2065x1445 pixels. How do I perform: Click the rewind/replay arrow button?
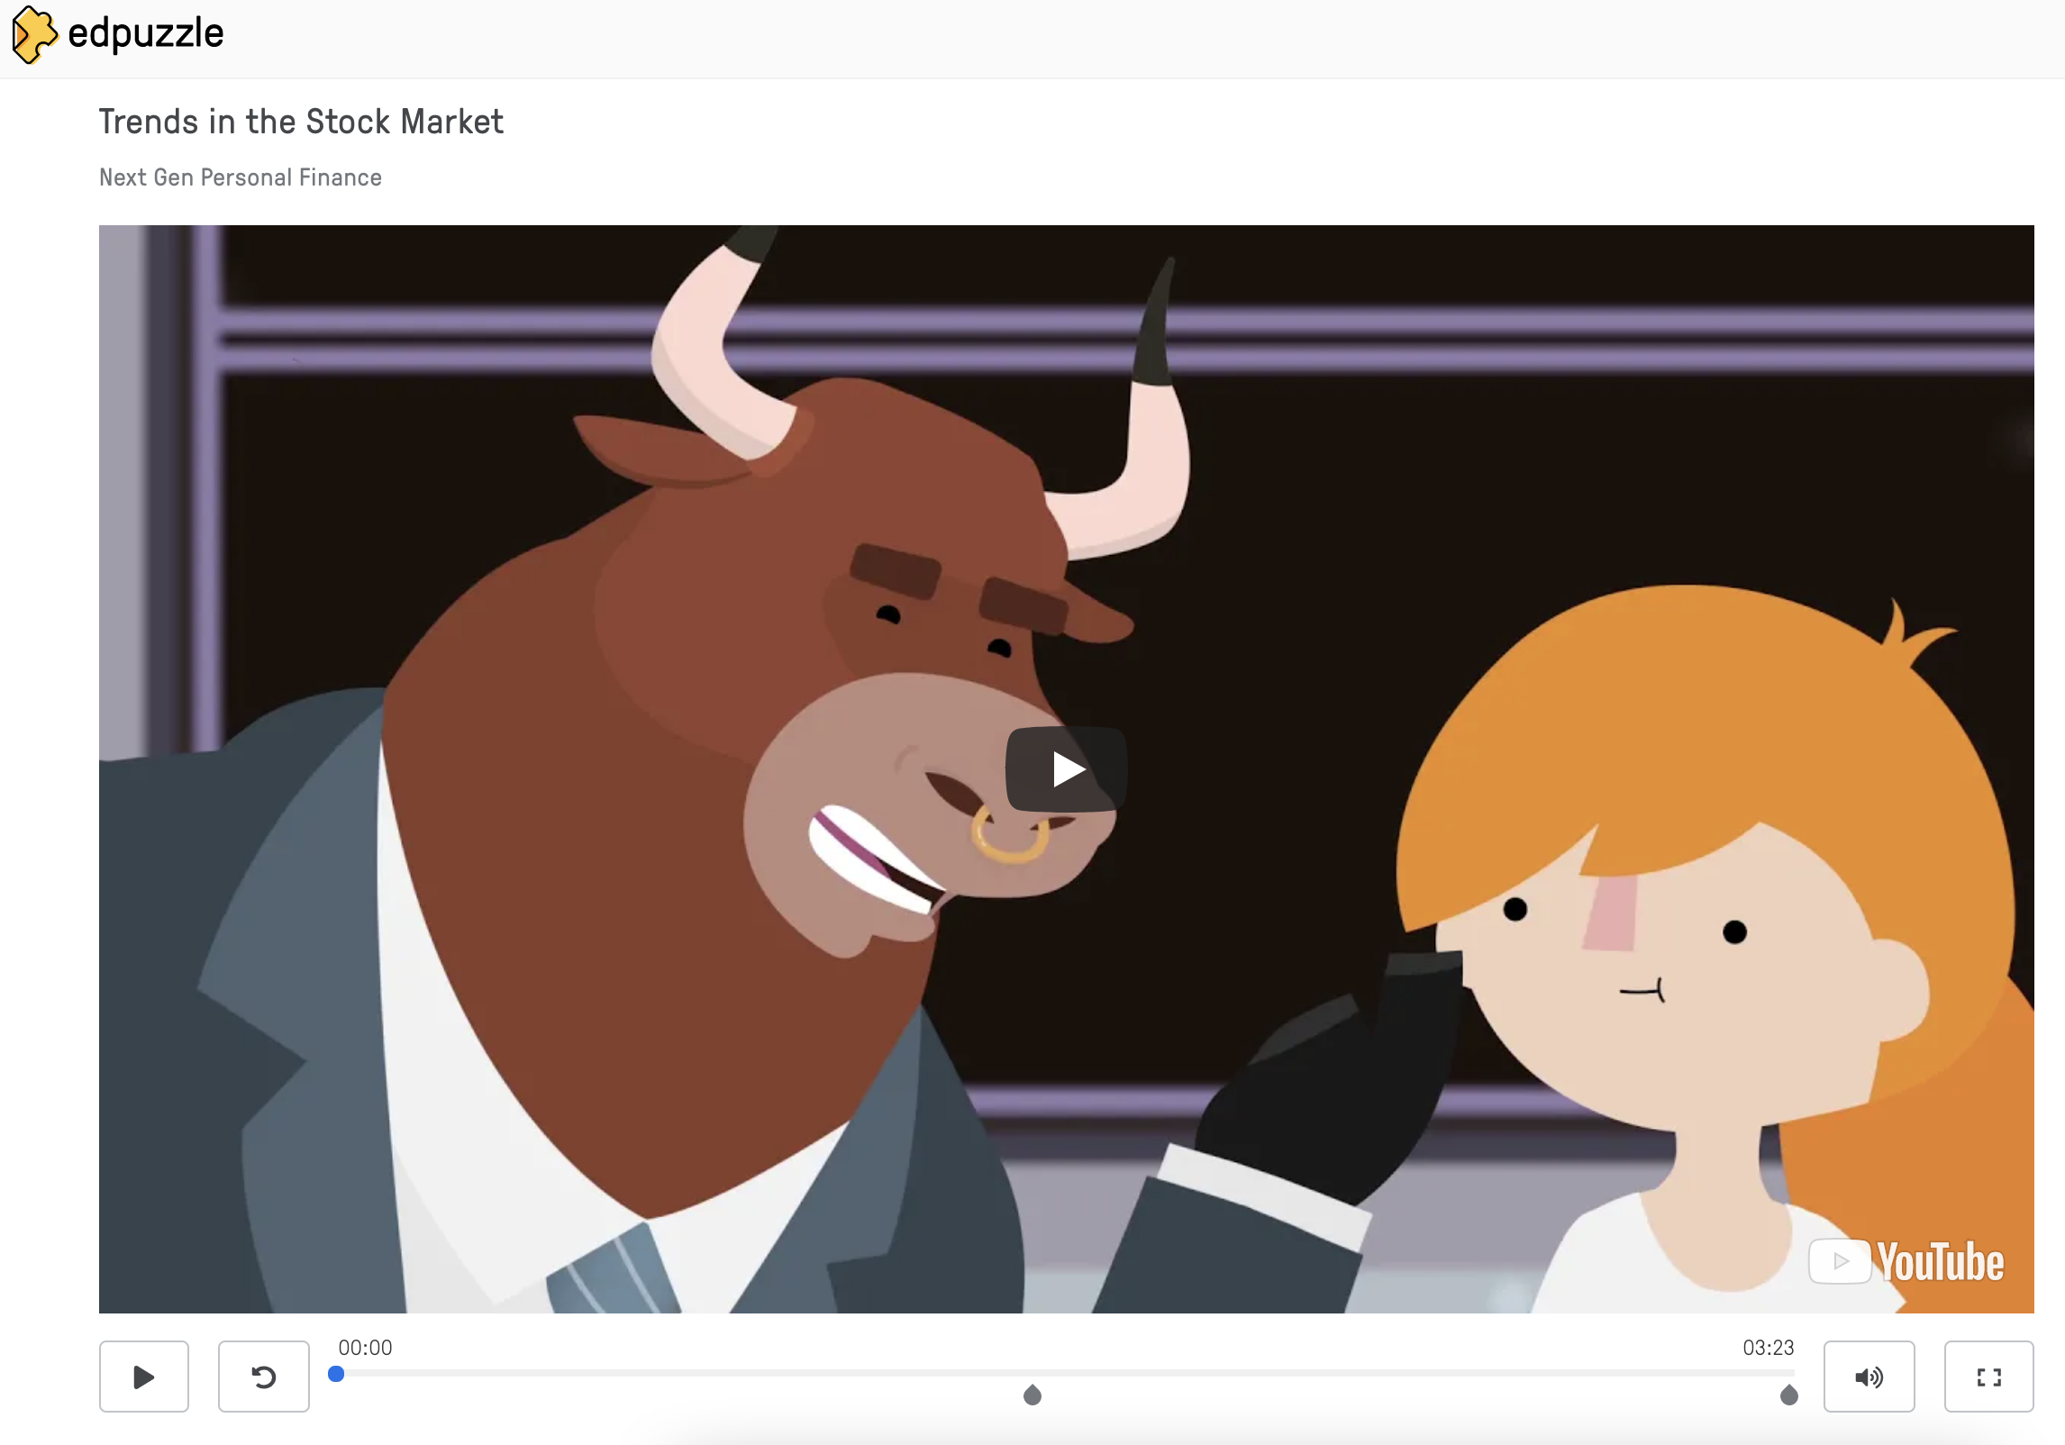coord(264,1377)
